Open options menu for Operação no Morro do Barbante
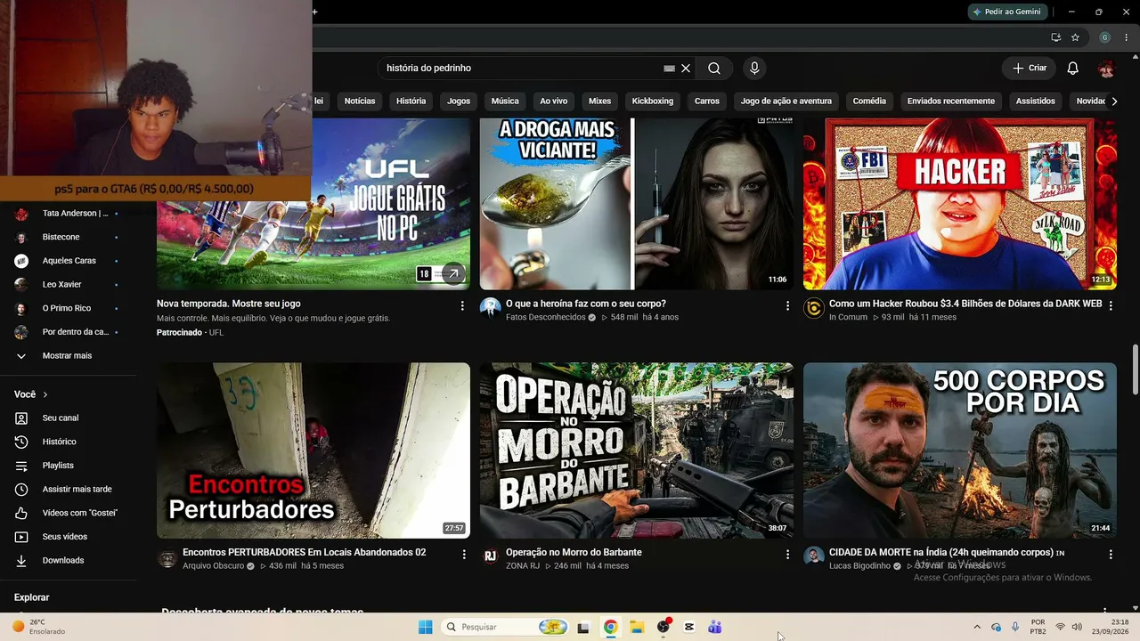This screenshot has height=641, width=1140. pos(787,554)
